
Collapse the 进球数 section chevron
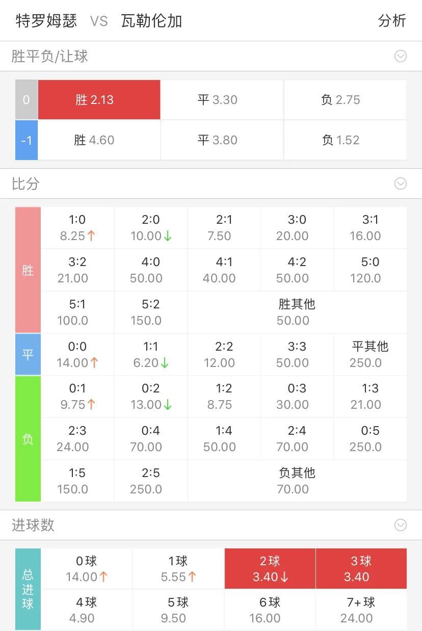[x=401, y=525]
